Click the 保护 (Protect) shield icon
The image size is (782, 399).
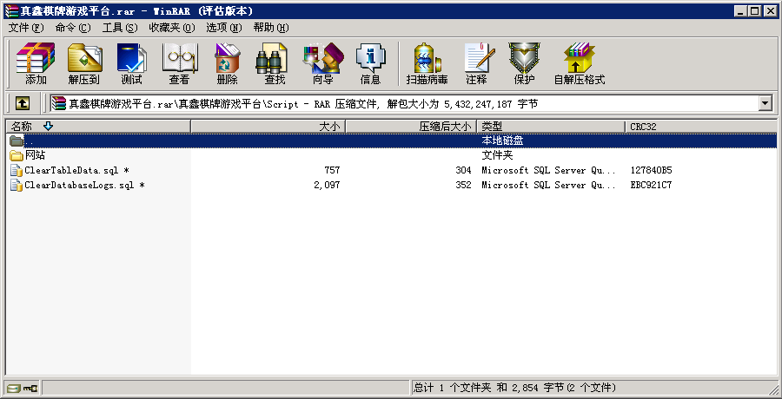point(524,64)
